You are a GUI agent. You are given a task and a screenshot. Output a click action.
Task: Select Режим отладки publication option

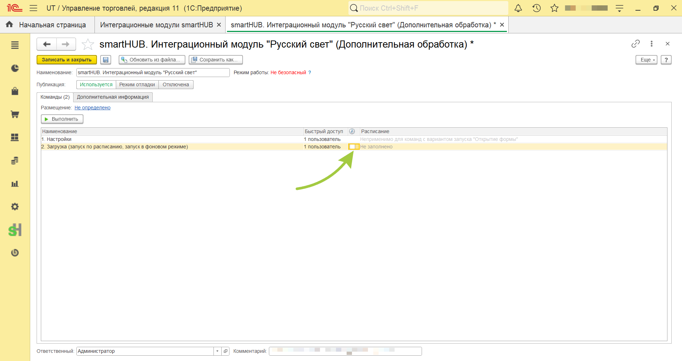[x=137, y=84]
